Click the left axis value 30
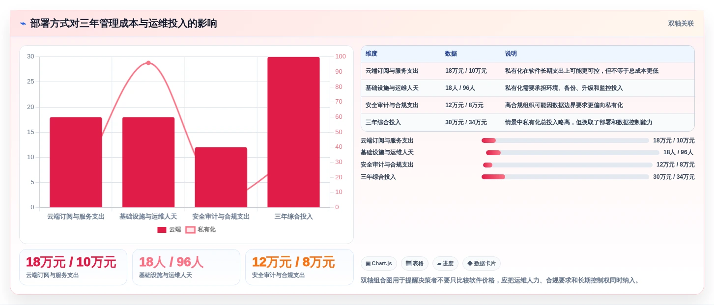Viewport: 714px width, 305px height. click(x=30, y=57)
